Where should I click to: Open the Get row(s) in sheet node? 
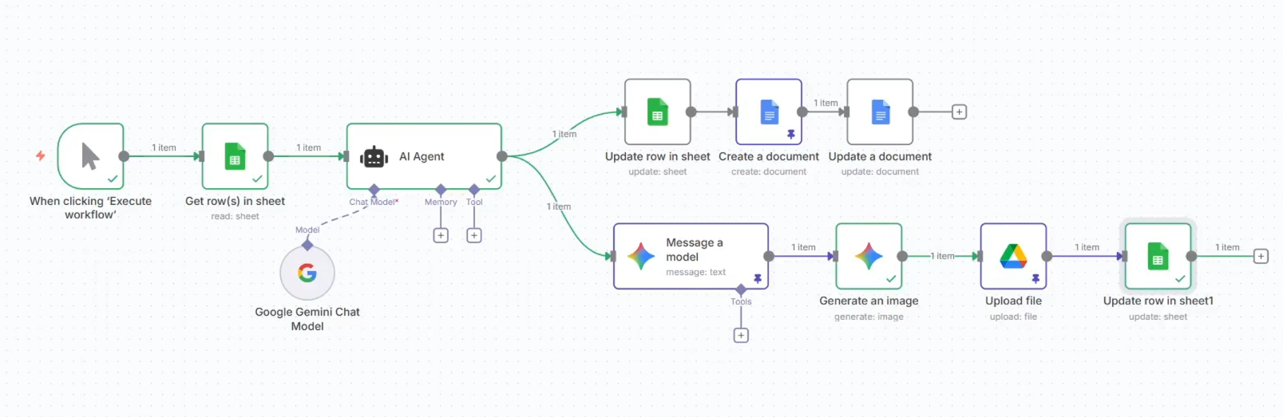click(x=235, y=156)
